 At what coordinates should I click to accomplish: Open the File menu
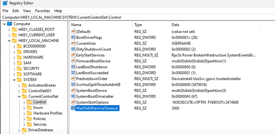point(6,11)
